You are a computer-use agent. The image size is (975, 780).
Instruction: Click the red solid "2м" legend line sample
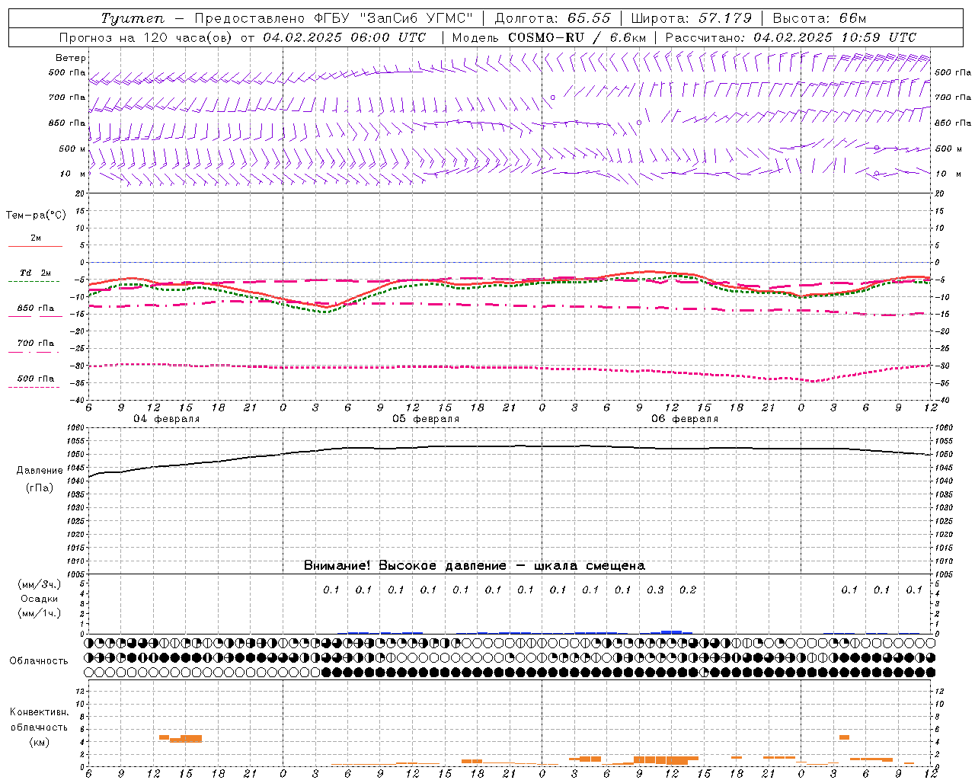click(35, 247)
